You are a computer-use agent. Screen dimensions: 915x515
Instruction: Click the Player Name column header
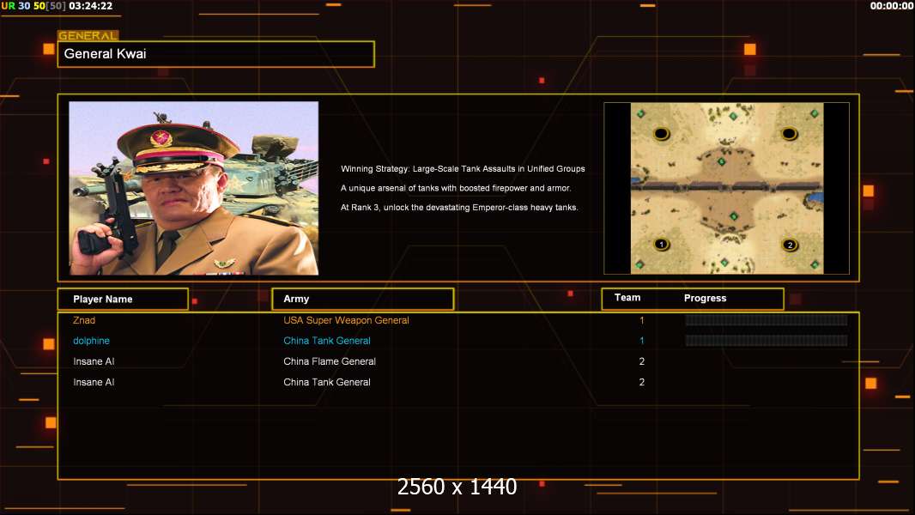coord(103,300)
